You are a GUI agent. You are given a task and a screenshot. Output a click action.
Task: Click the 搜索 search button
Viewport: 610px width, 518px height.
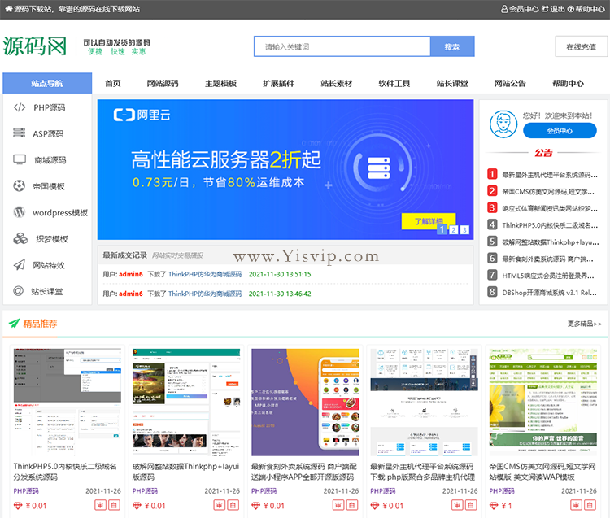point(452,46)
